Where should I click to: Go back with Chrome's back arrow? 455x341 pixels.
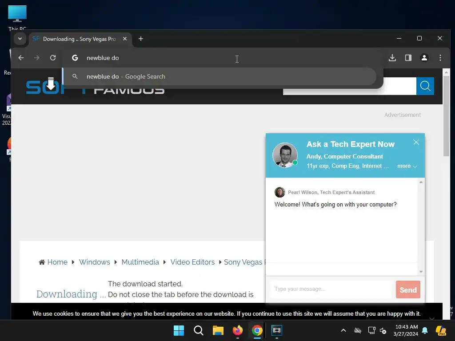(21, 58)
